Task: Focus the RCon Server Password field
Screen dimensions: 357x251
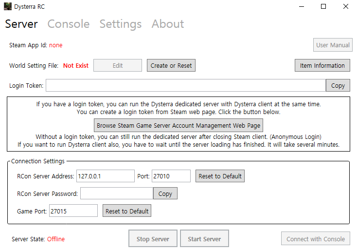Action: pos(116,193)
